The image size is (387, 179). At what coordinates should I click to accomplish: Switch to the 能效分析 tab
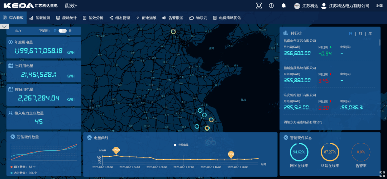pos(93,18)
